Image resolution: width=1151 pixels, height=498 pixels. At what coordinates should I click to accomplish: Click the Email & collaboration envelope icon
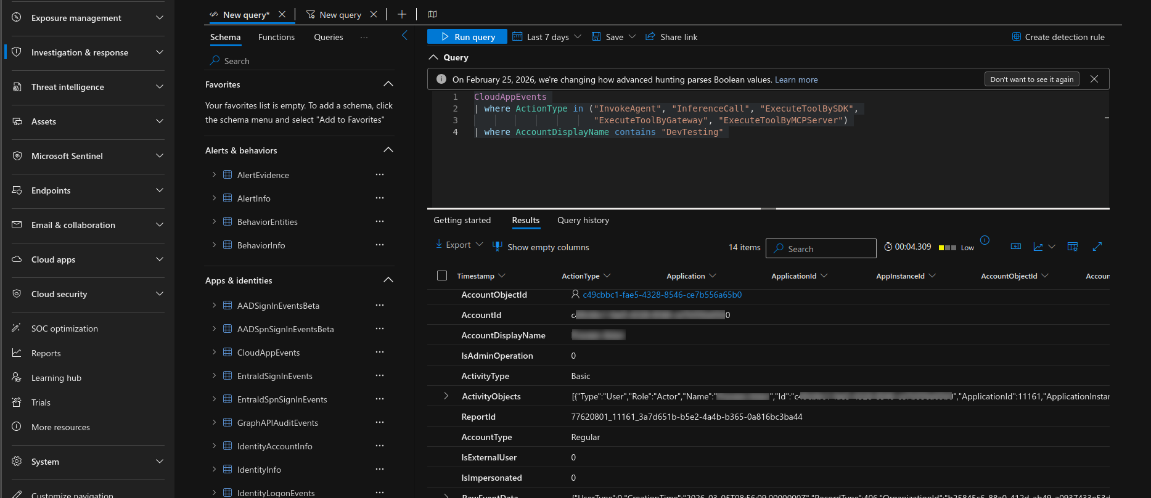pyautogui.click(x=17, y=225)
